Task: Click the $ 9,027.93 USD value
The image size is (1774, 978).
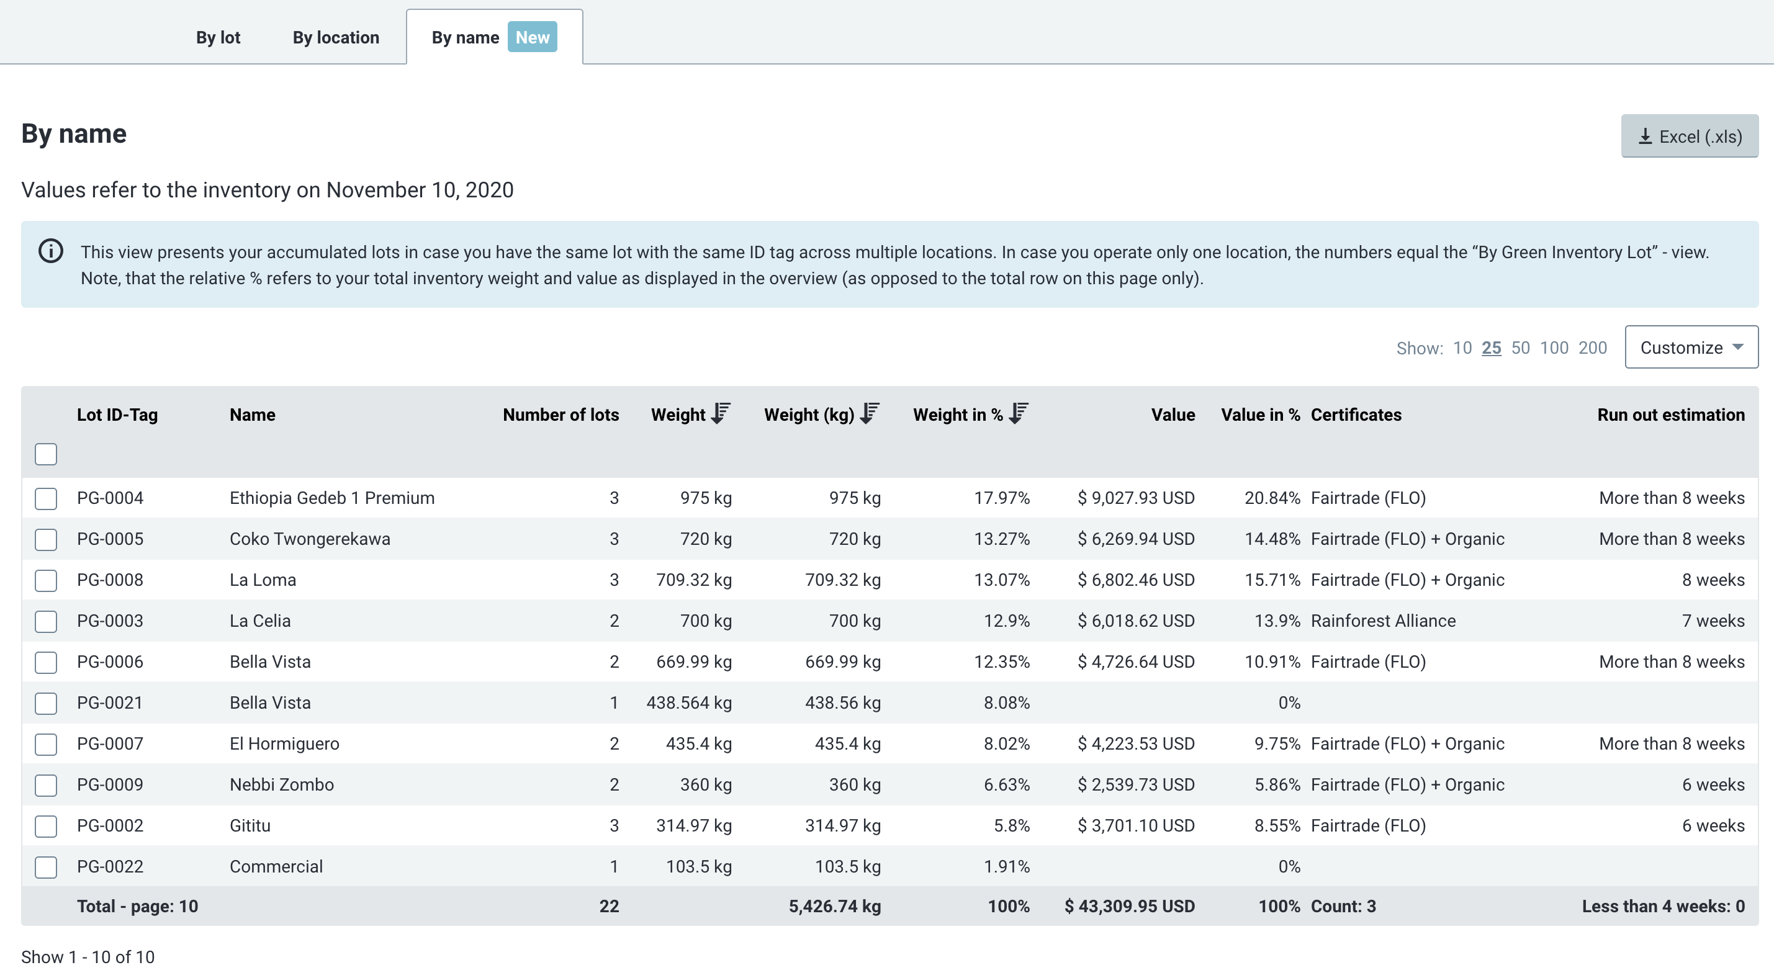Action: coord(1137,498)
